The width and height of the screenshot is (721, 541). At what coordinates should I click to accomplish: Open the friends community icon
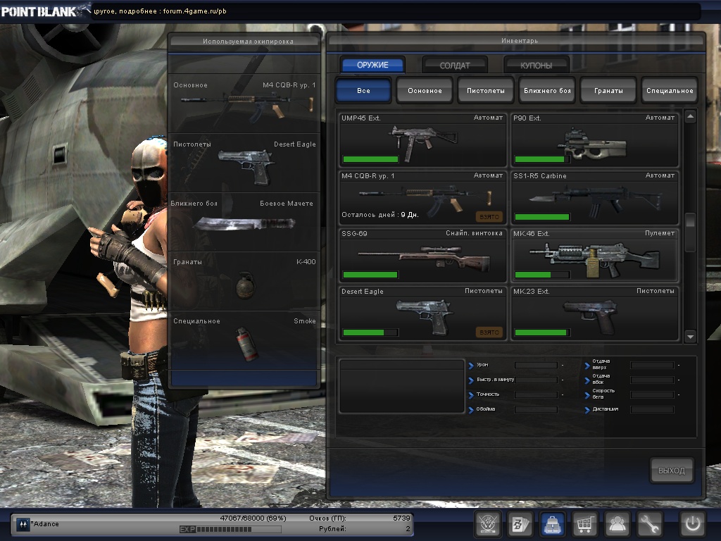[617, 524]
